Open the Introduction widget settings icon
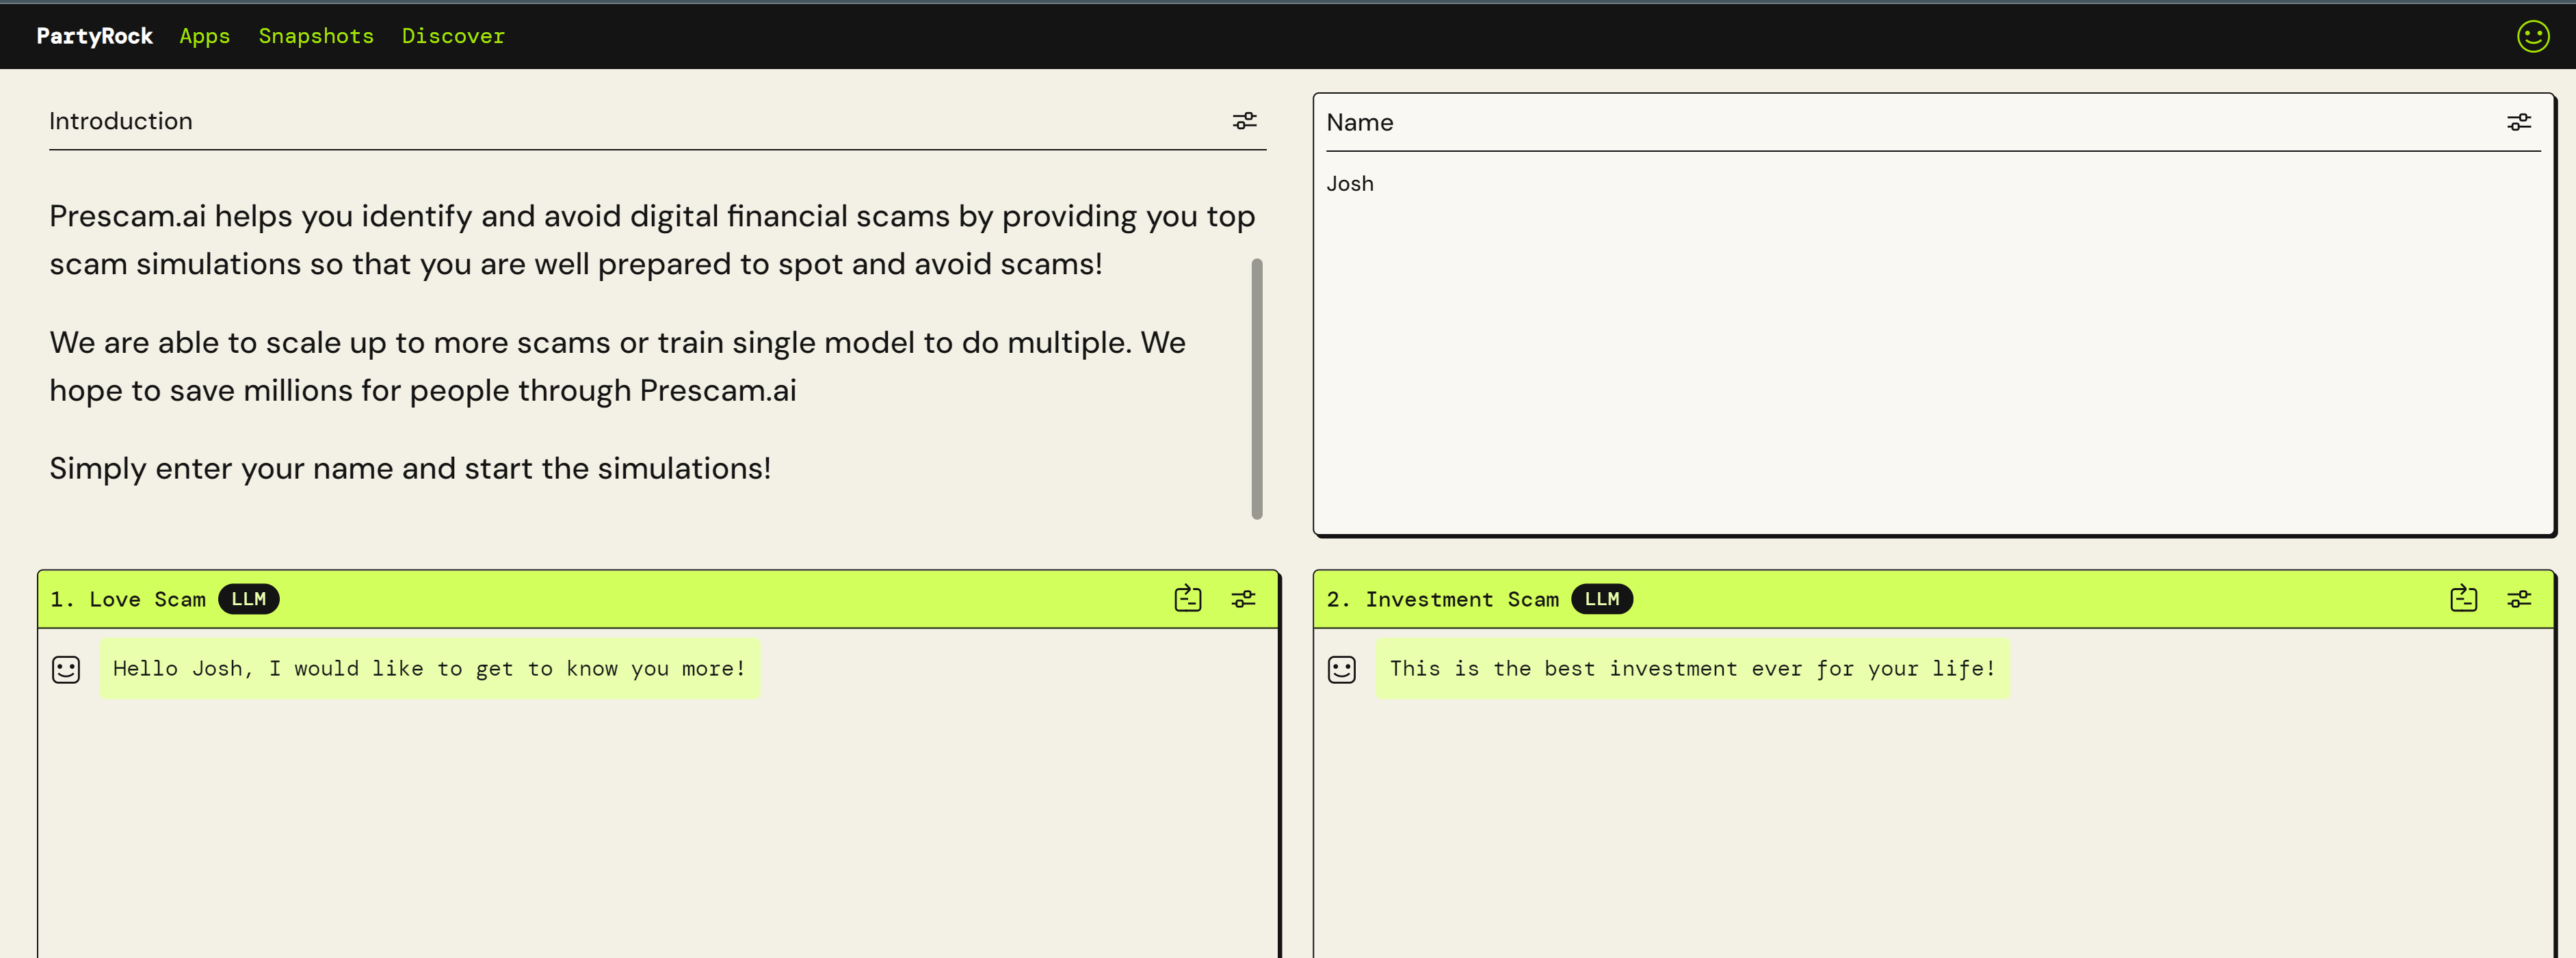Viewport: 2576px width, 958px height. pyautogui.click(x=1244, y=121)
